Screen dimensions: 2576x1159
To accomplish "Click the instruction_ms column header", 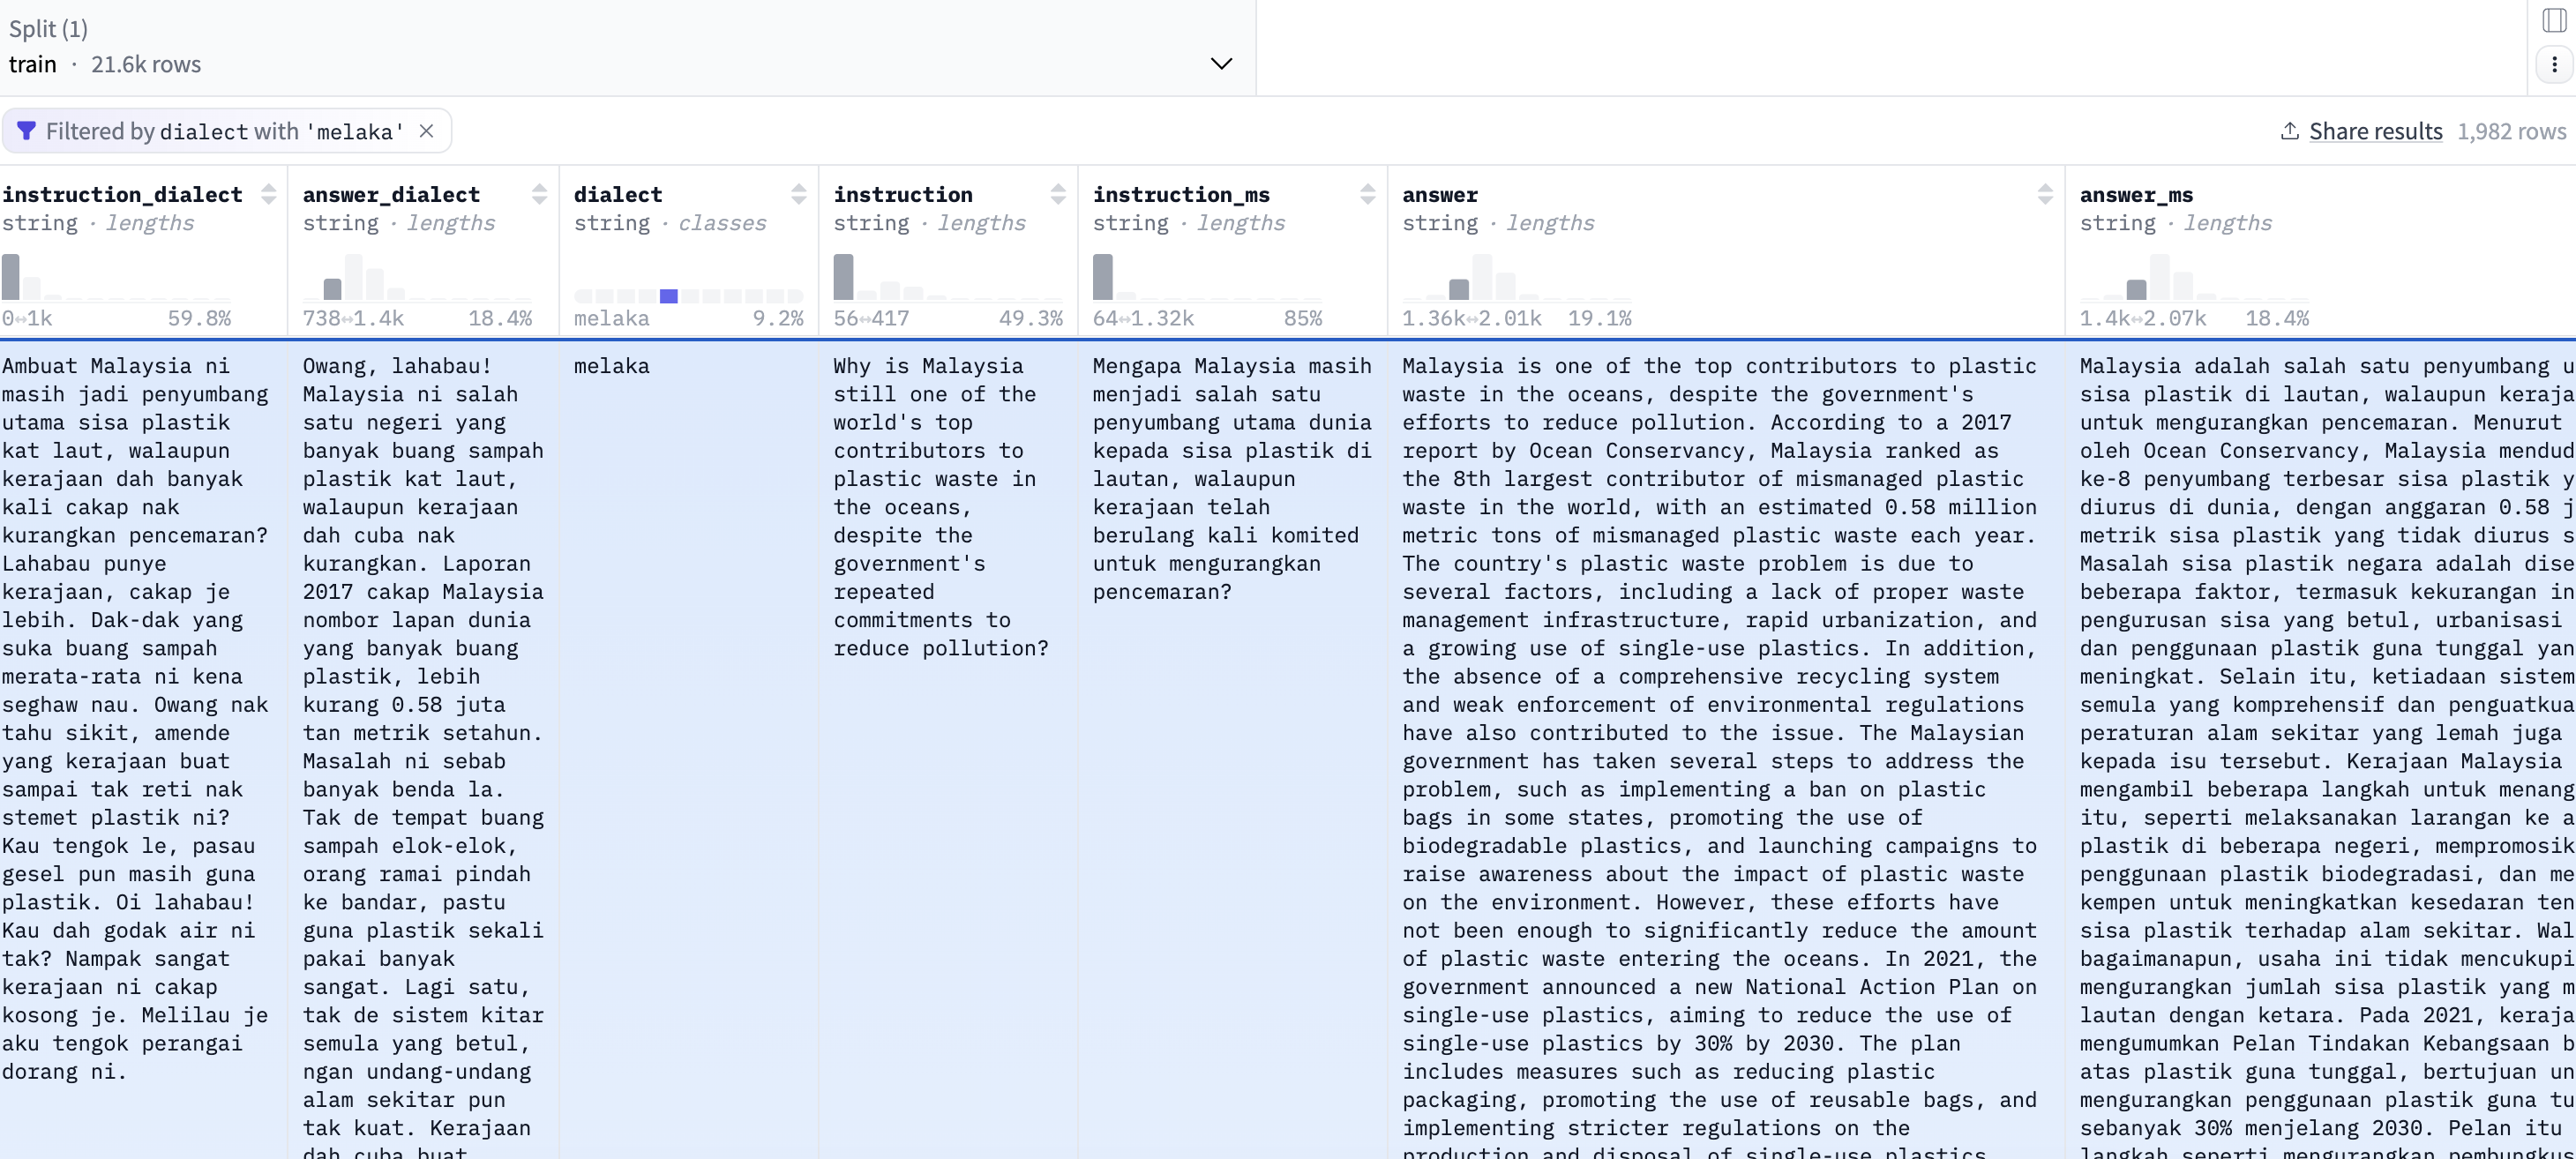I will [1181, 194].
